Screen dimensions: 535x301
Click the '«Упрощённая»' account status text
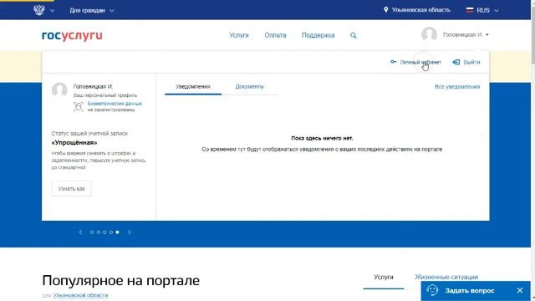pos(74,143)
